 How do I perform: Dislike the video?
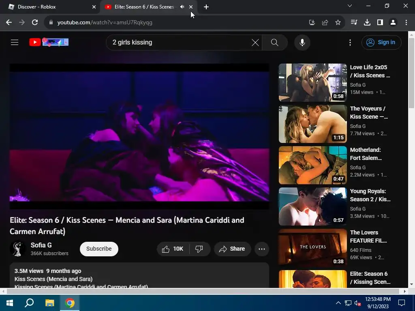[199, 249]
